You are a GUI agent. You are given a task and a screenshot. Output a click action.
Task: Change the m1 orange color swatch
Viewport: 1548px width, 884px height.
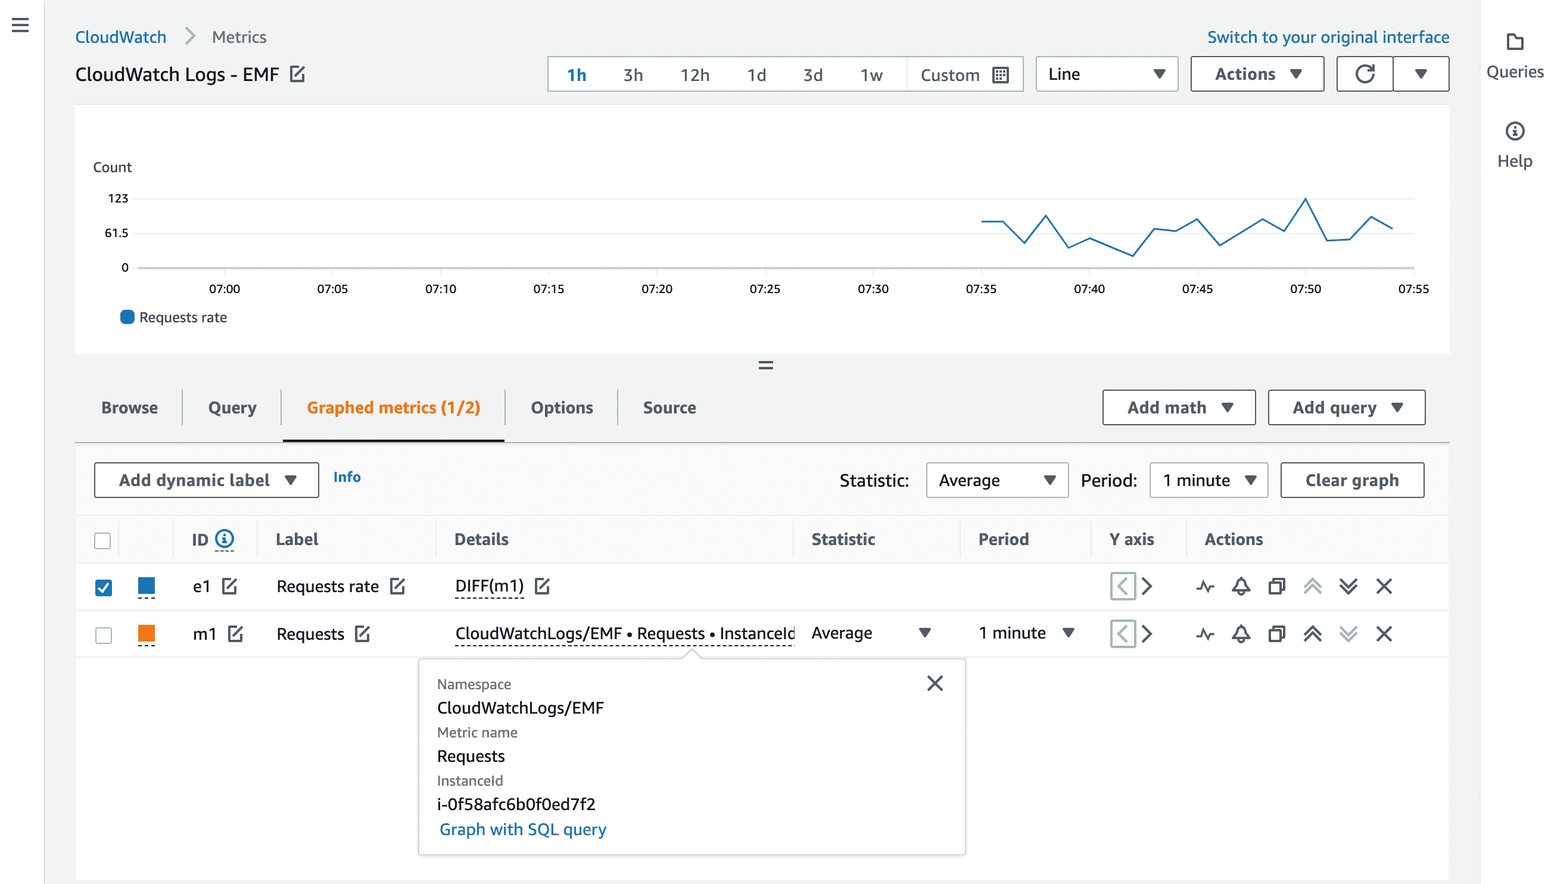147,634
